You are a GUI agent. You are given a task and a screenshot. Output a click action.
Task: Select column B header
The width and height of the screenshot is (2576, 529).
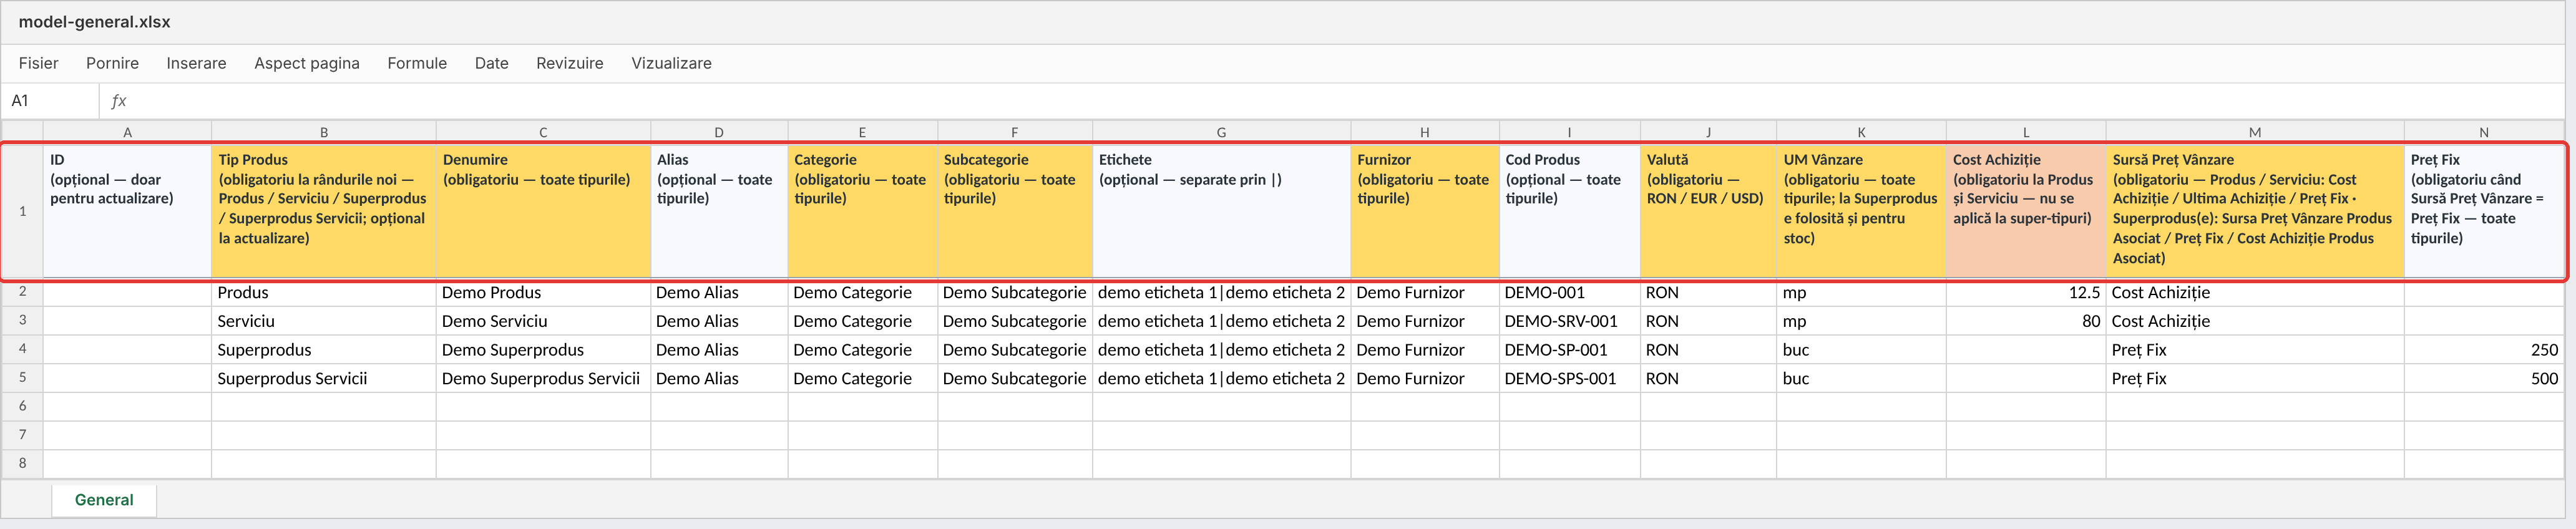324,132
